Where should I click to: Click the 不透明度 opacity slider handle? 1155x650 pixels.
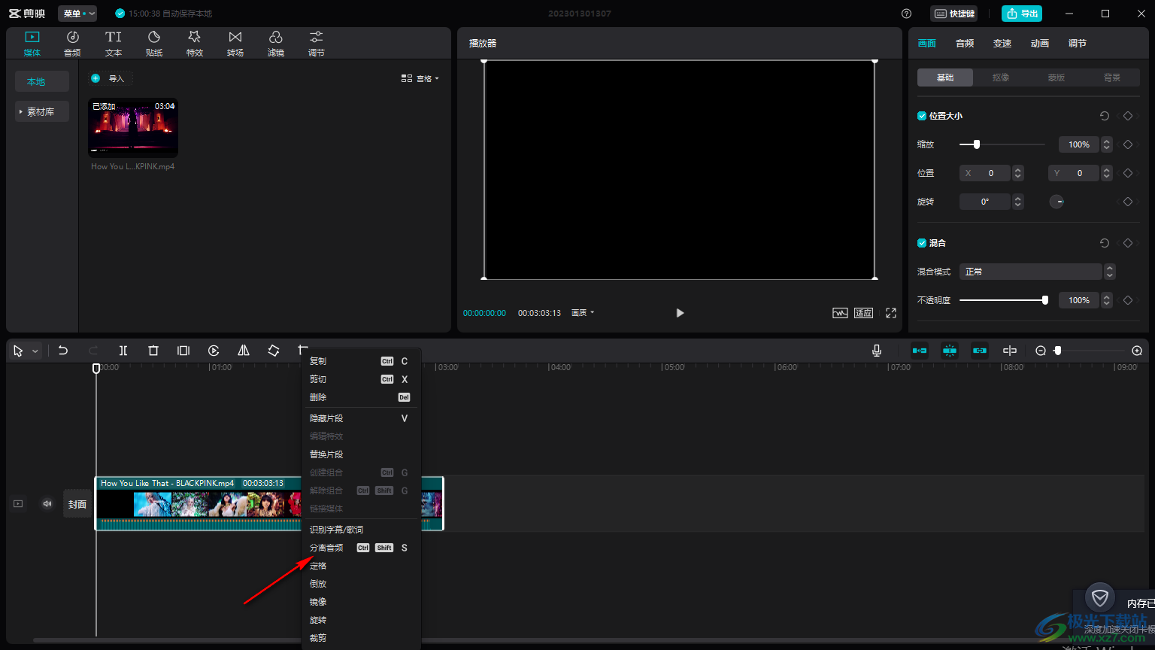[x=1045, y=300]
